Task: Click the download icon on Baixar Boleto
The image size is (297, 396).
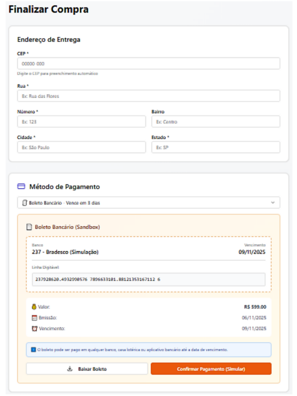Action: (70, 369)
